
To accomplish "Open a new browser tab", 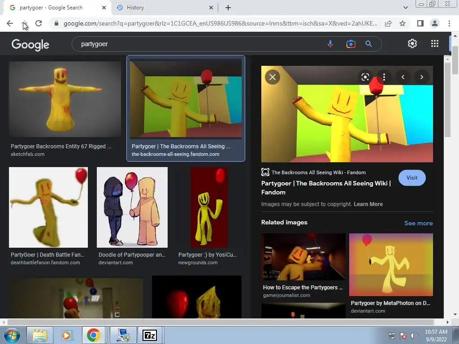I will point(228,8).
